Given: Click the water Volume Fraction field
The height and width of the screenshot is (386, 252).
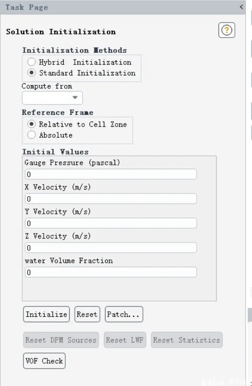Looking at the screenshot, I should (x=111, y=272).
